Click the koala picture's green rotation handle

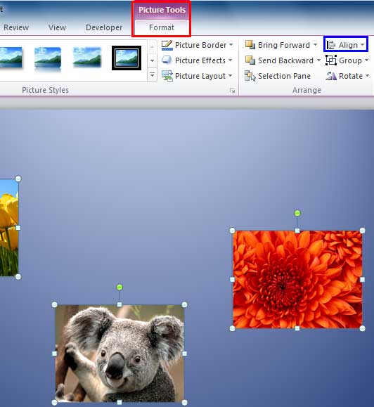[120, 287]
